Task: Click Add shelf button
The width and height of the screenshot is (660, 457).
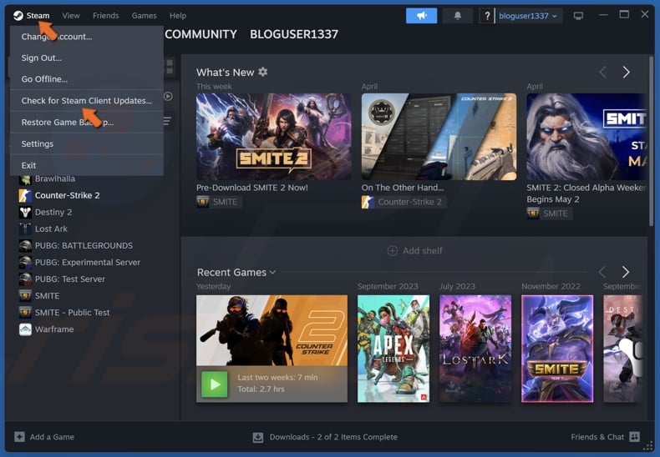Action: click(414, 251)
